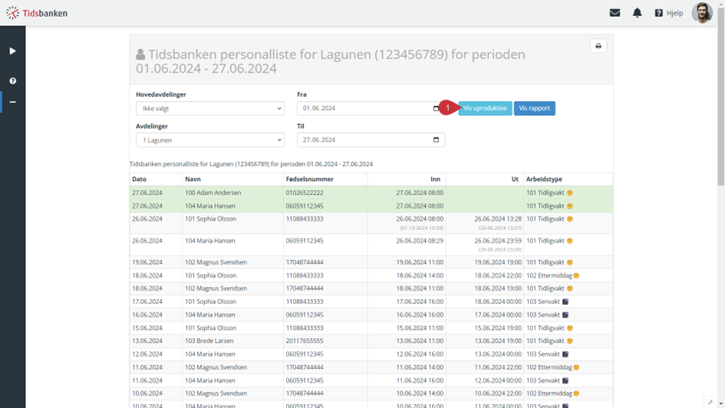Open the user profile avatar

(x=702, y=12)
